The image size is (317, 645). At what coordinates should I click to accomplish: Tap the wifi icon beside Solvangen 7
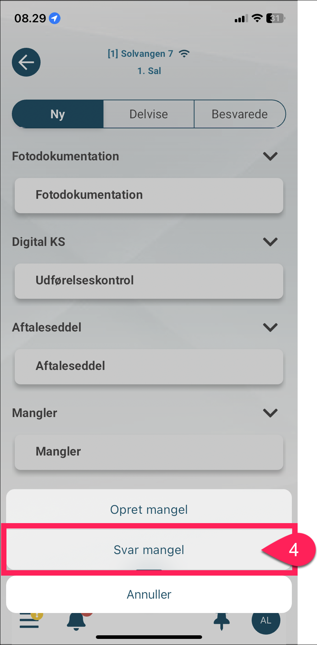[184, 54]
